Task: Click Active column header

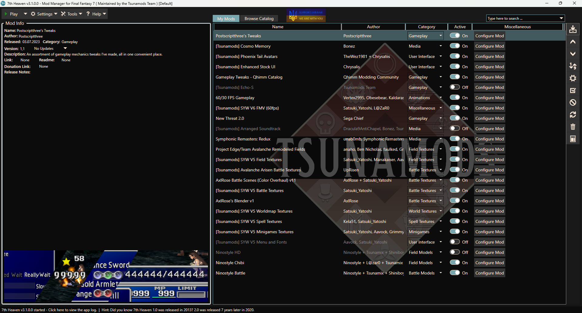Action: point(460,27)
